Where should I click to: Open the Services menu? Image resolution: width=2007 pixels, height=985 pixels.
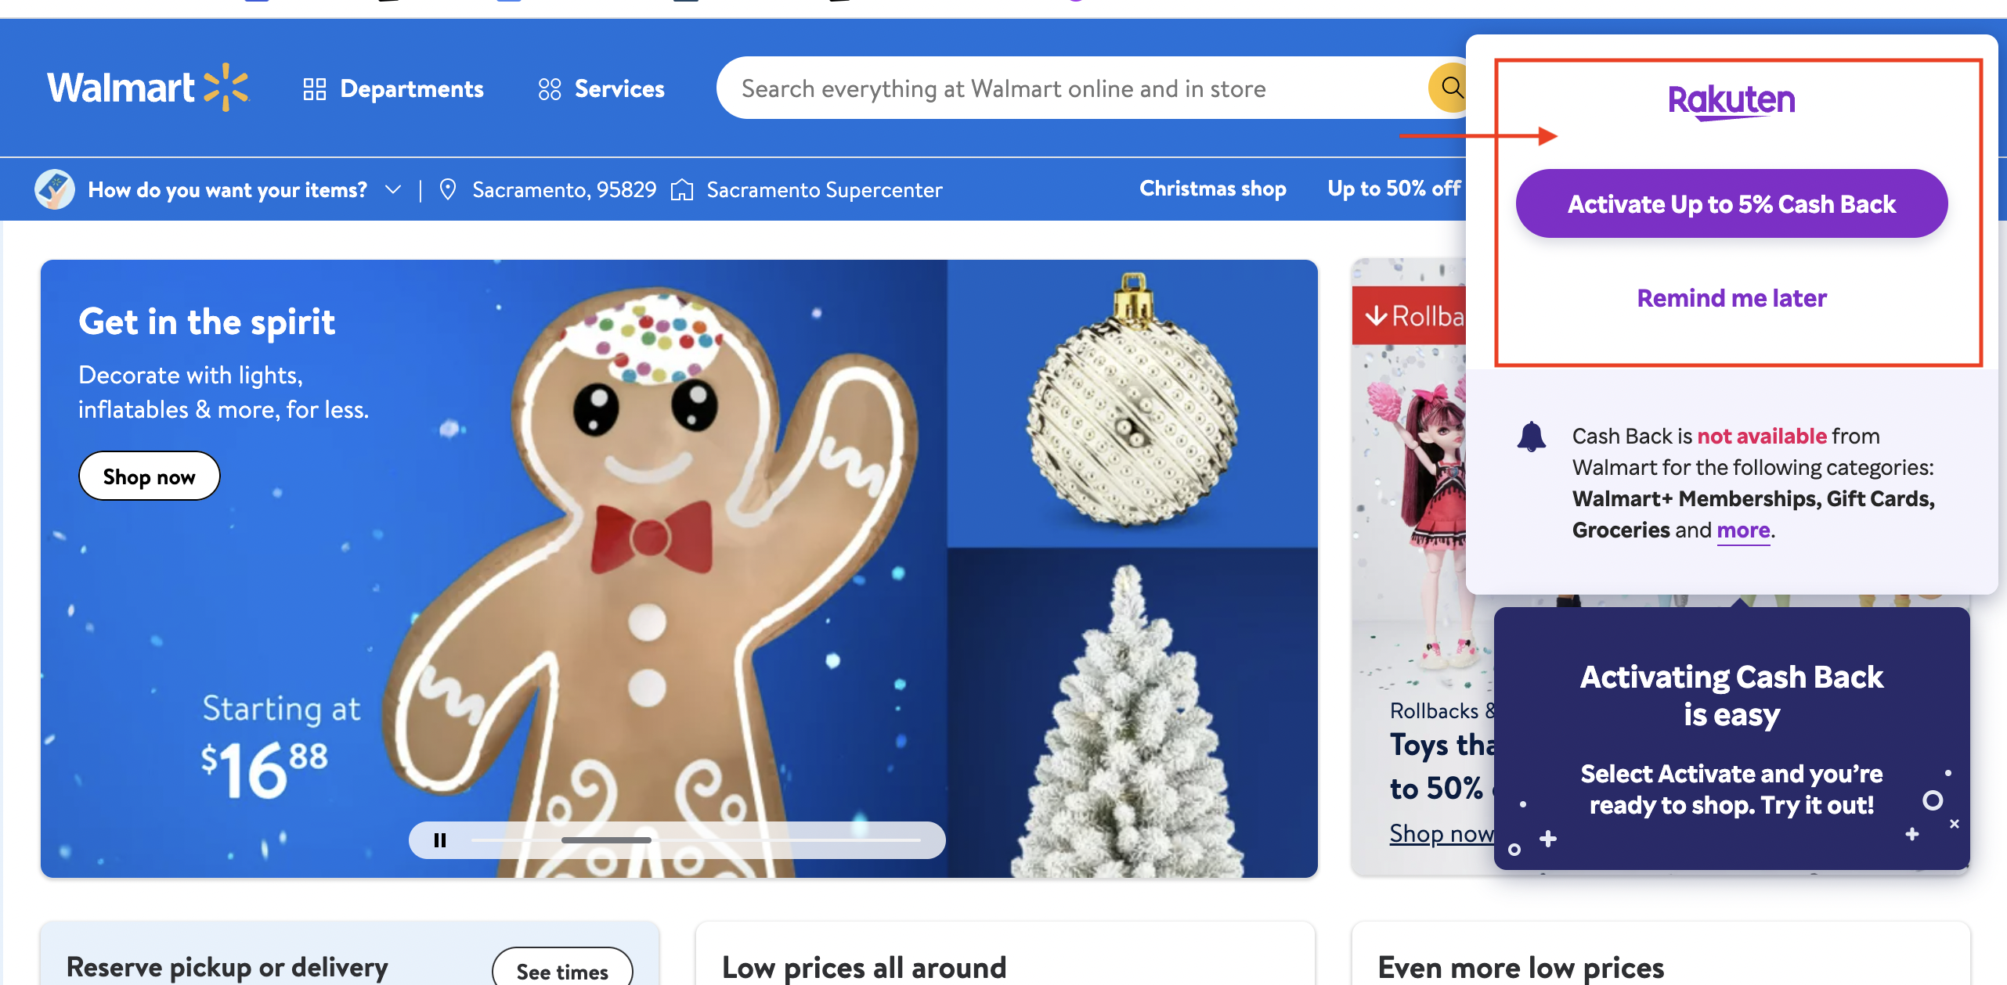coord(601,89)
